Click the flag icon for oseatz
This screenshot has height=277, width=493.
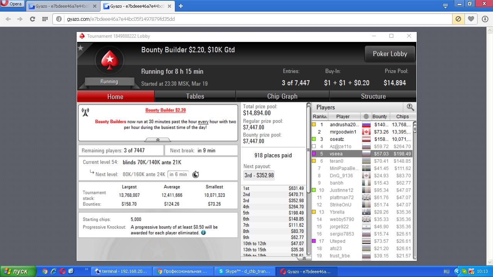pos(366,139)
